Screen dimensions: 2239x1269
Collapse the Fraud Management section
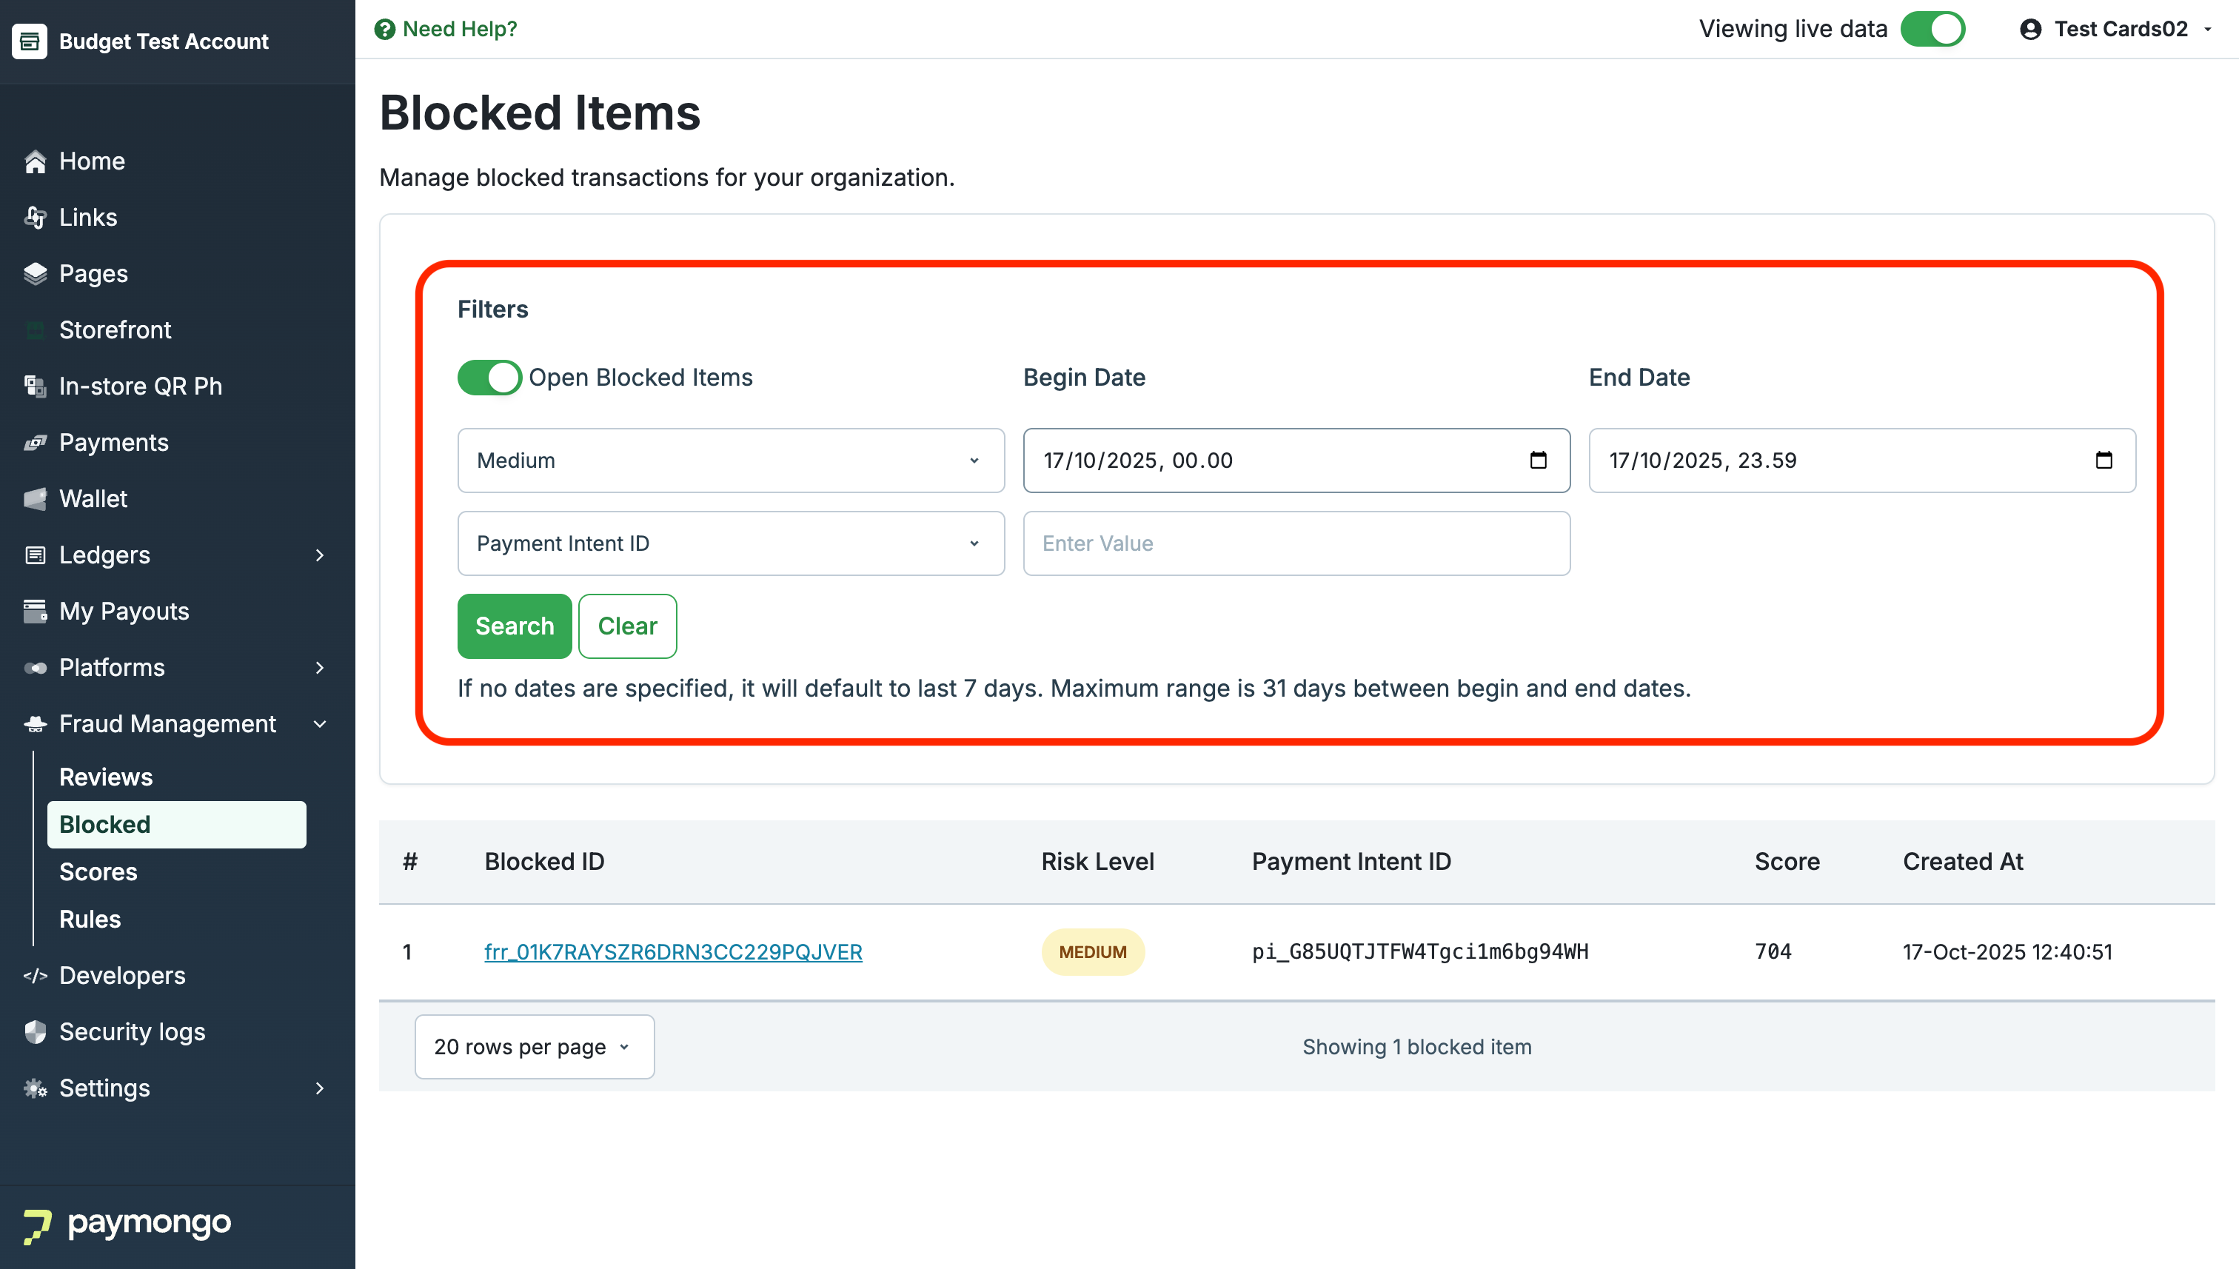pyautogui.click(x=320, y=723)
